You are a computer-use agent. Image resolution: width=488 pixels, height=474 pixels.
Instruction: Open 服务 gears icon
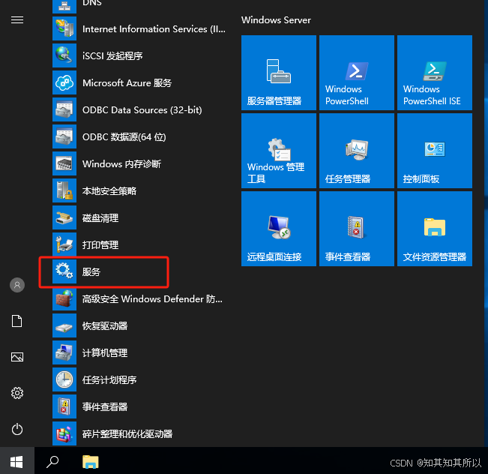(64, 271)
